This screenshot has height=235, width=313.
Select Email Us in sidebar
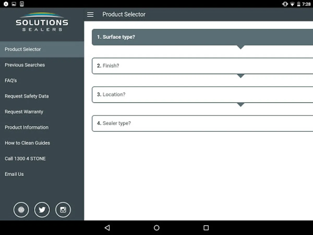pos(42,174)
